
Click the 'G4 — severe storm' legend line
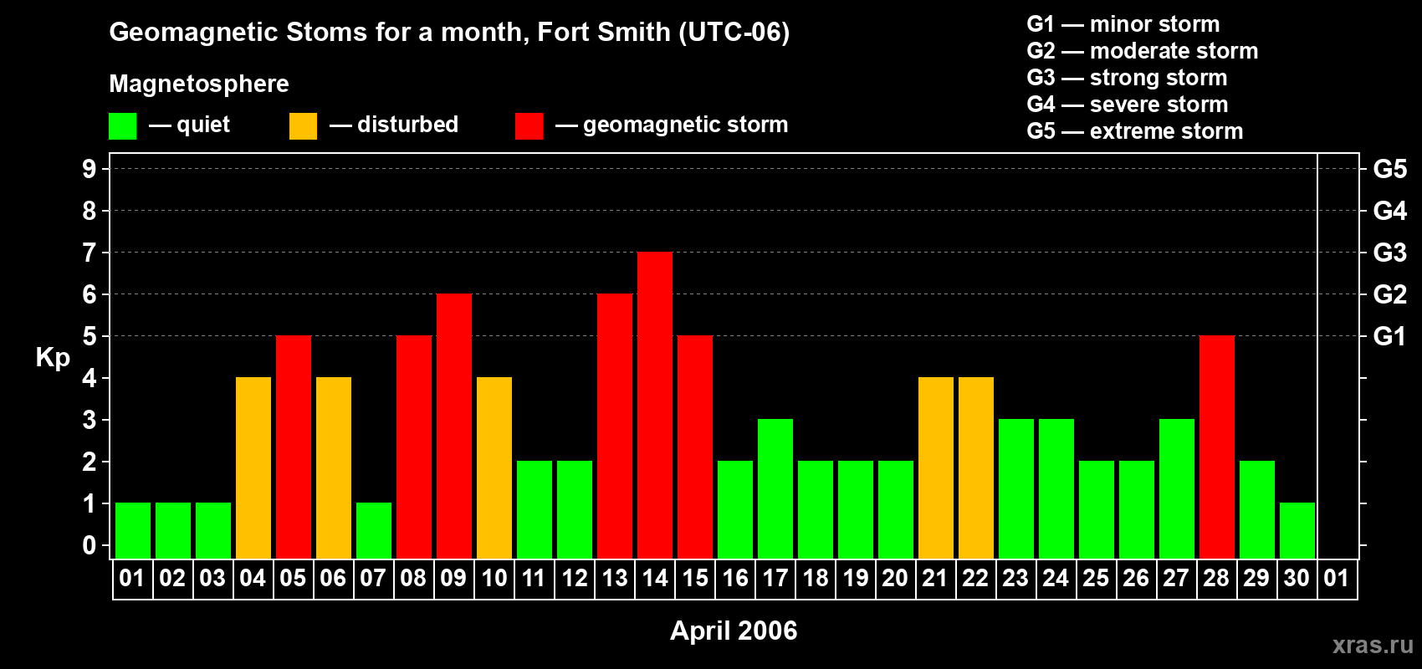tap(1128, 105)
